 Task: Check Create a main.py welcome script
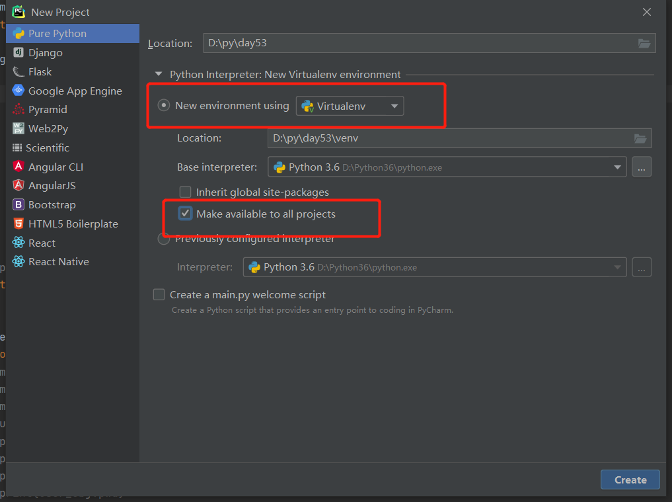pos(159,294)
